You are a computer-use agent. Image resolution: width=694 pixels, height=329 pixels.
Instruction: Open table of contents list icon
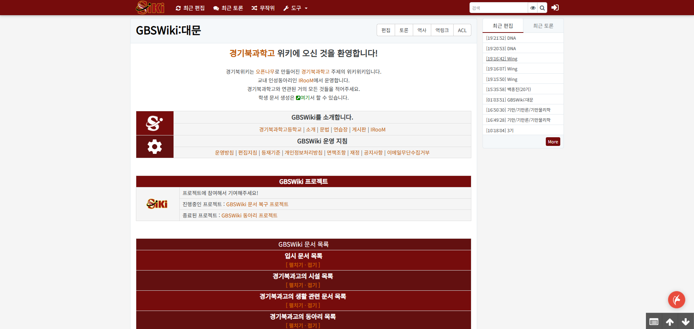coord(654,321)
